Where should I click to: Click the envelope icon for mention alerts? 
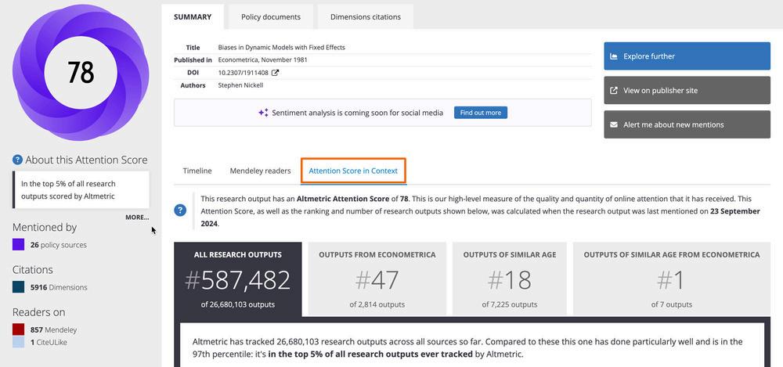[x=614, y=124]
